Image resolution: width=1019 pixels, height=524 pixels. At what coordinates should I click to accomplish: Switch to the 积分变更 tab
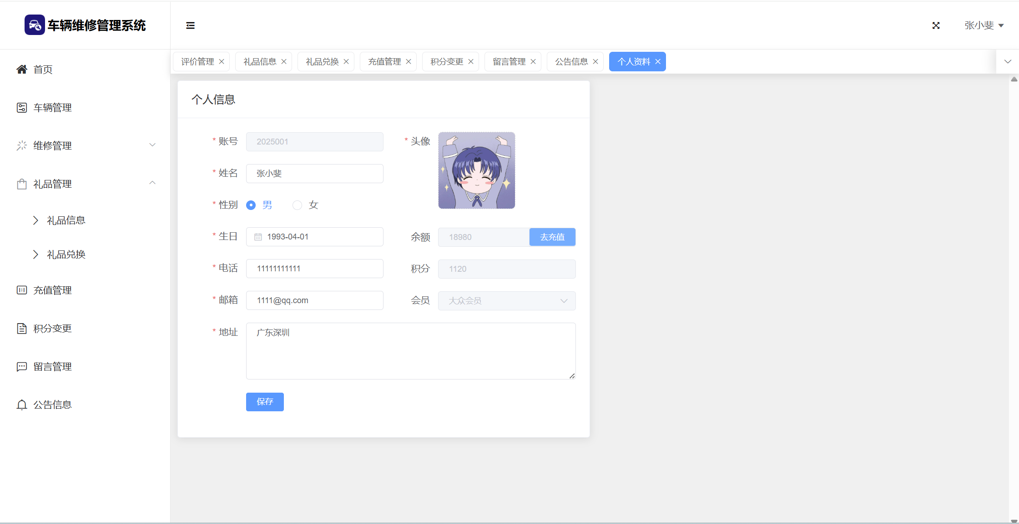point(447,62)
